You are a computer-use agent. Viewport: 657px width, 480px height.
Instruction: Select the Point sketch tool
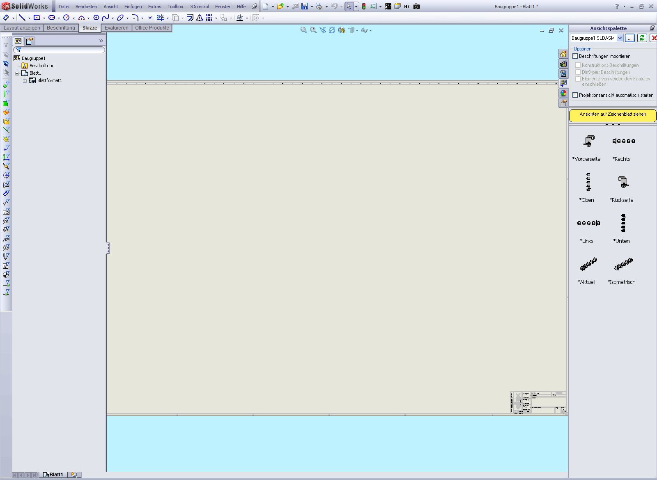(x=150, y=18)
